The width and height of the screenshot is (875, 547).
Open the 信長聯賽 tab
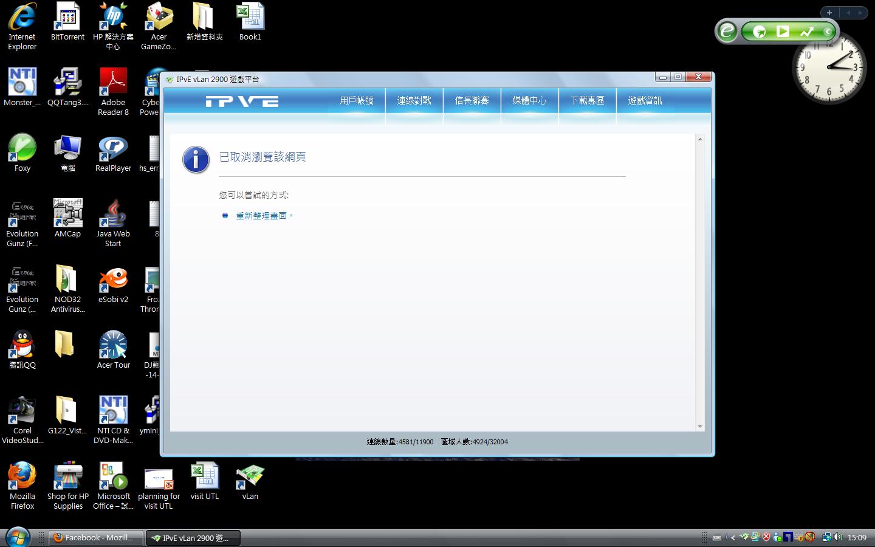[472, 101]
